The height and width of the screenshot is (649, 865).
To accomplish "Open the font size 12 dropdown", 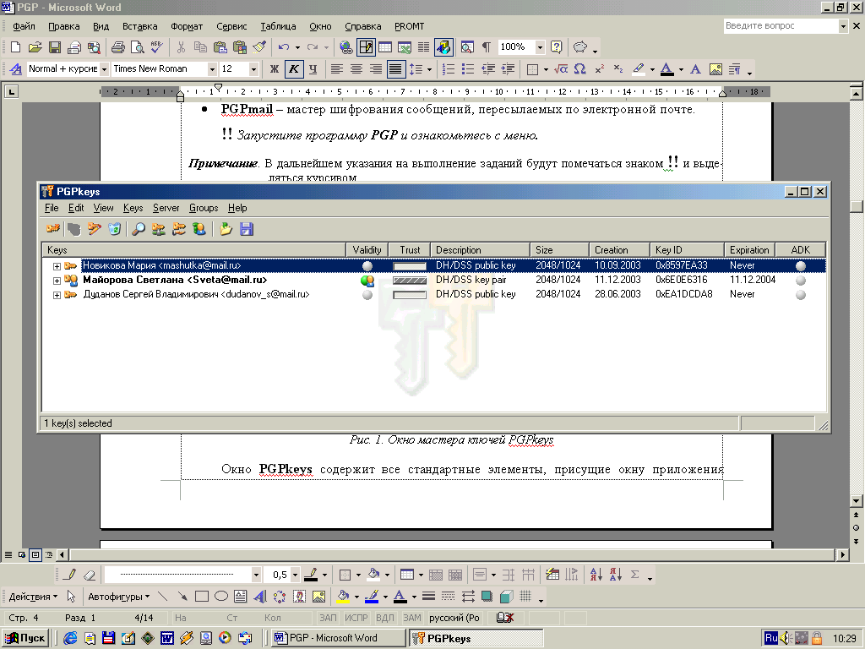I will [x=253, y=69].
